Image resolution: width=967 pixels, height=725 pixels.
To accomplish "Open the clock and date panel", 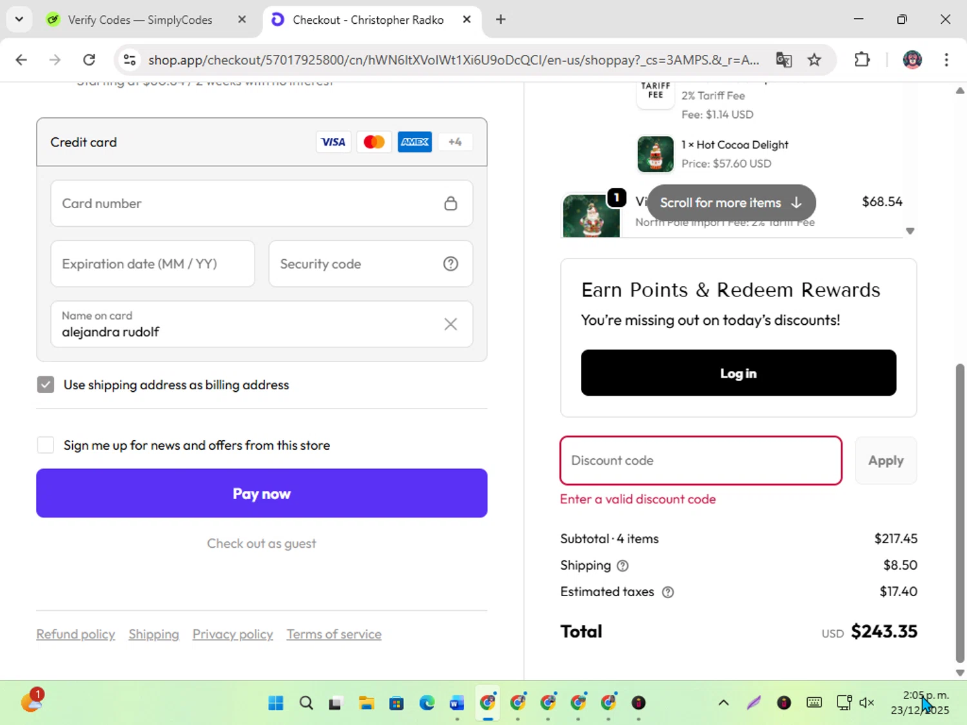I will click(920, 702).
